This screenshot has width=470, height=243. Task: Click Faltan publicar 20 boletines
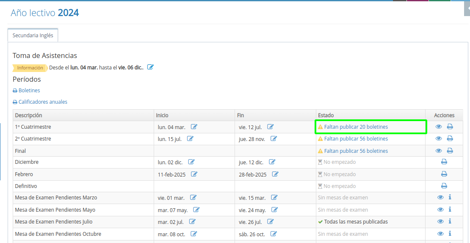point(356,127)
